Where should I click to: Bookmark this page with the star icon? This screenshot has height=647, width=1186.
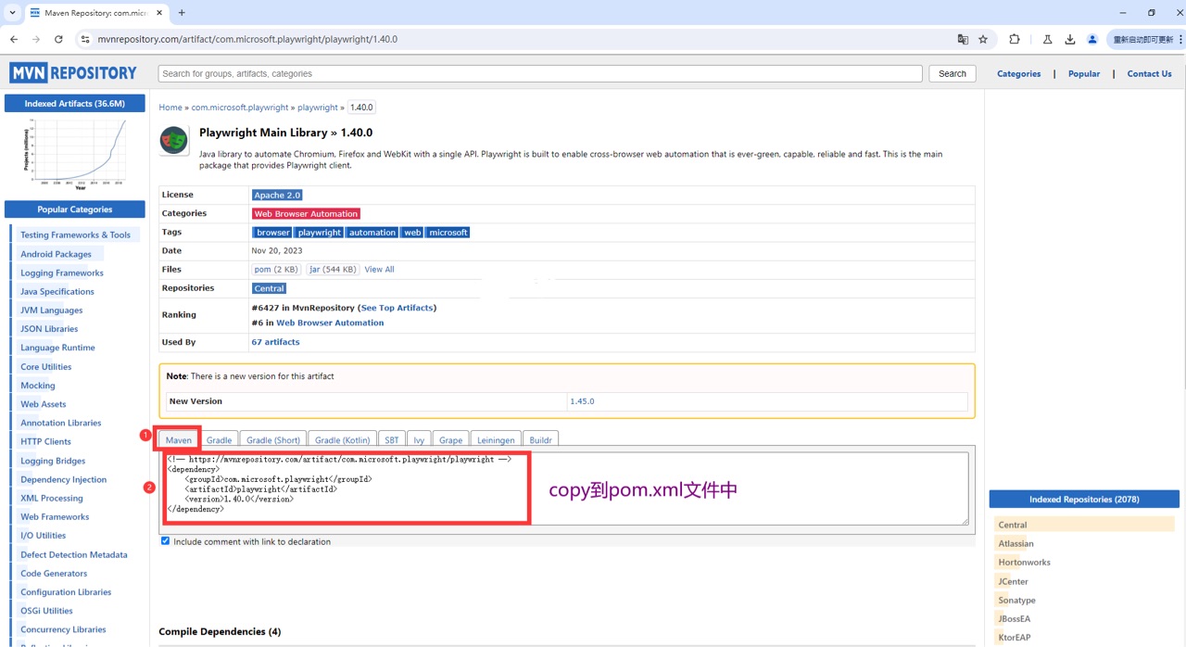click(983, 39)
